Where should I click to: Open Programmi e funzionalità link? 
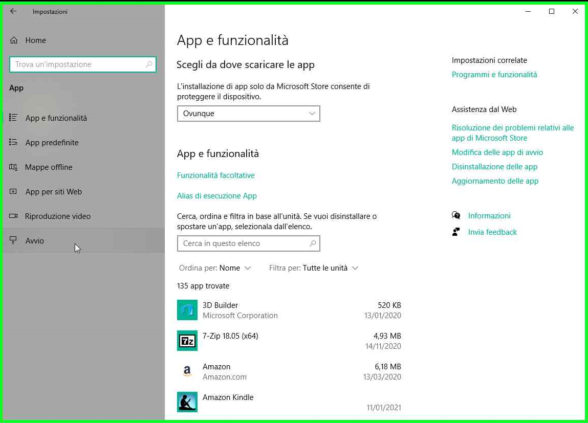coord(494,75)
